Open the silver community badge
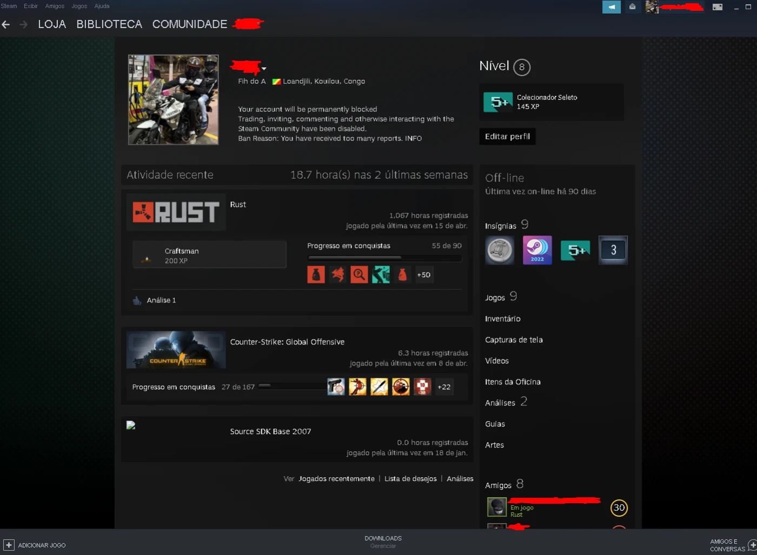 click(x=500, y=250)
